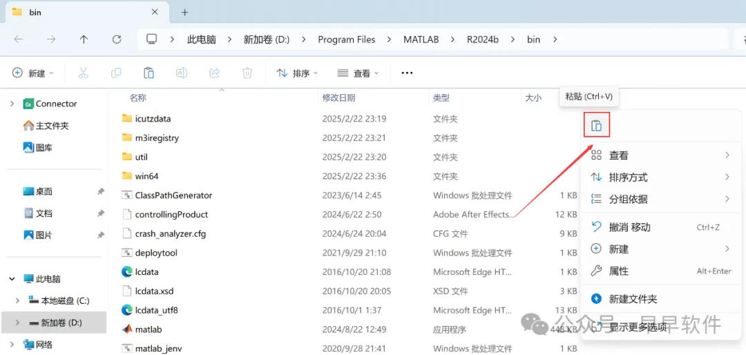Open 图库 in the sidebar
Viewport: 746px width, 355px height.
tap(38, 148)
